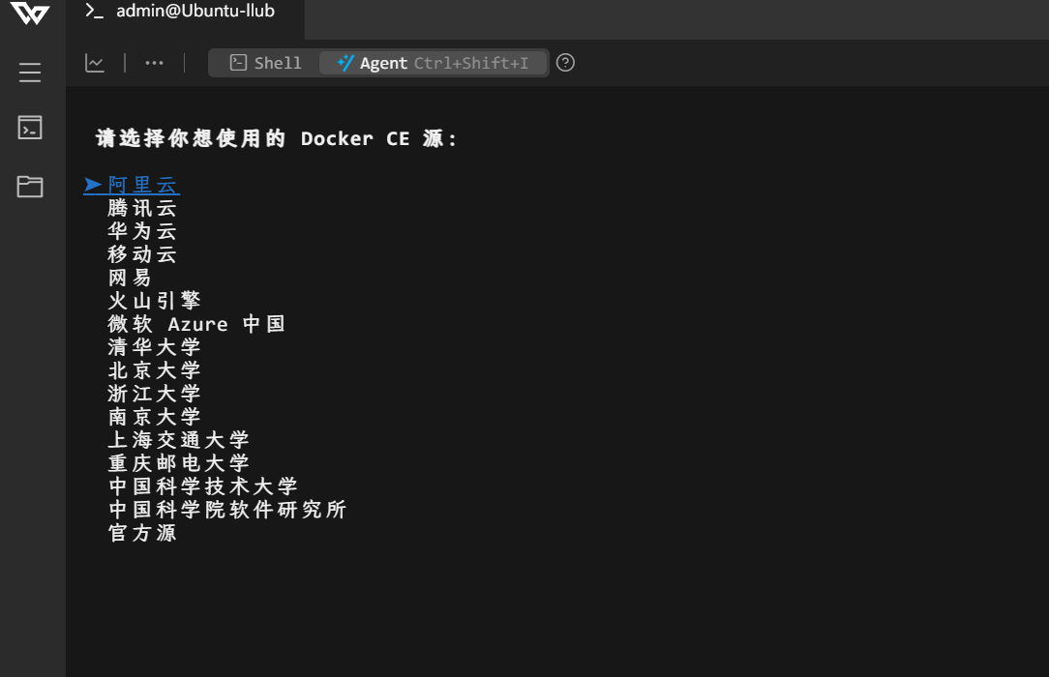The image size is (1049, 677).
Task: Select the 移动云 source option
Action: coord(142,254)
